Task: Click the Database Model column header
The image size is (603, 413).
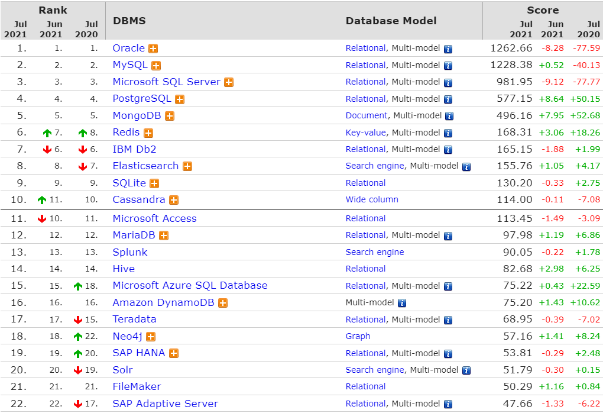Action: 391,21
